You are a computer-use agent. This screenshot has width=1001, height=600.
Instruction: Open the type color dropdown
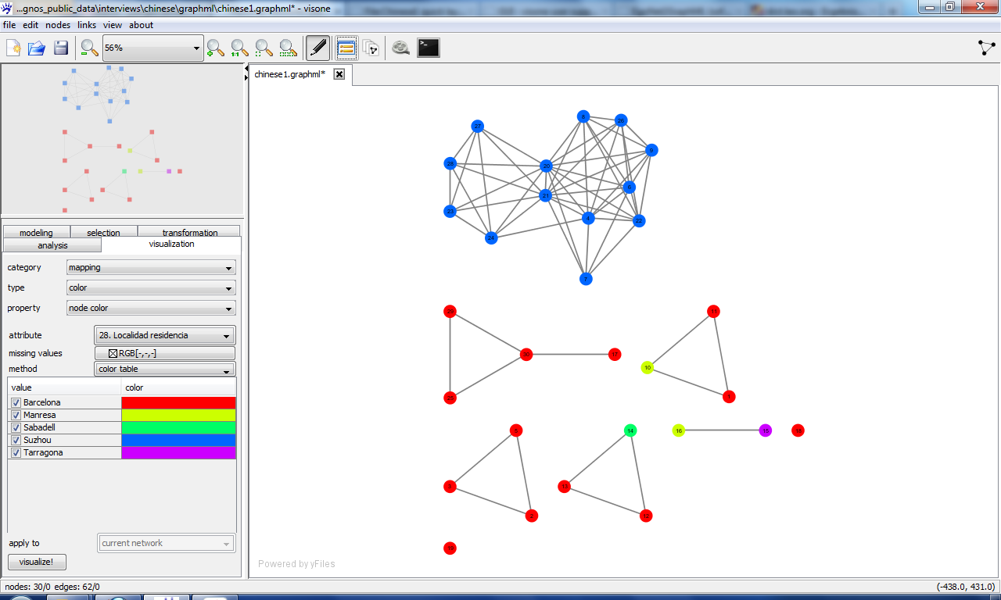151,287
